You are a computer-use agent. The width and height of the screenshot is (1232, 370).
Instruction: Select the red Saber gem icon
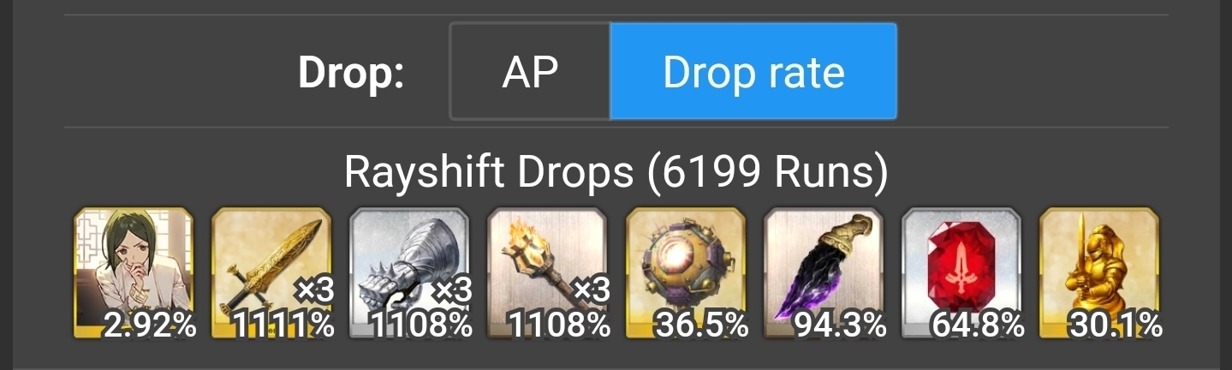961,273
